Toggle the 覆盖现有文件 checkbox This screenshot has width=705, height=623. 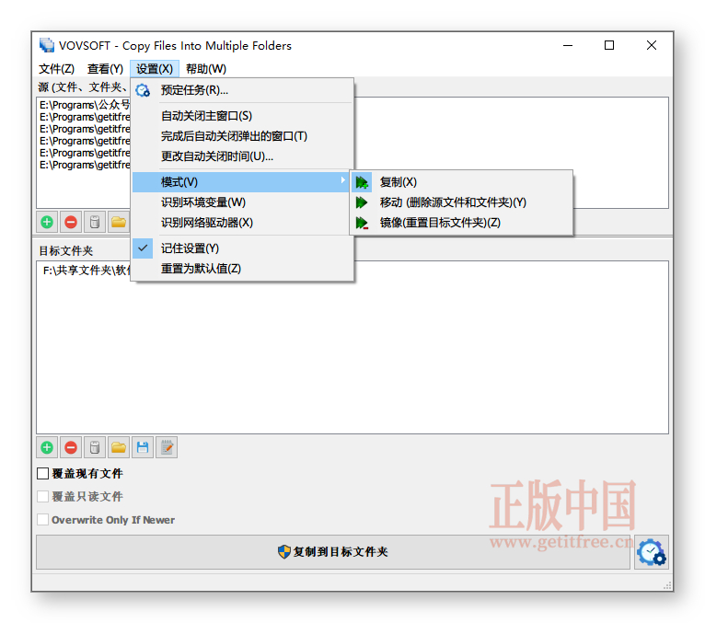(42, 474)
